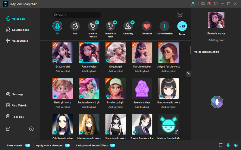241x150 pixels.
Task: Open the Customization plus category
Action: 164,26
